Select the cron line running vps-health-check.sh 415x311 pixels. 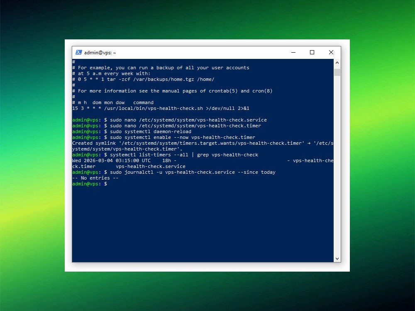click(x=161, y=108)
